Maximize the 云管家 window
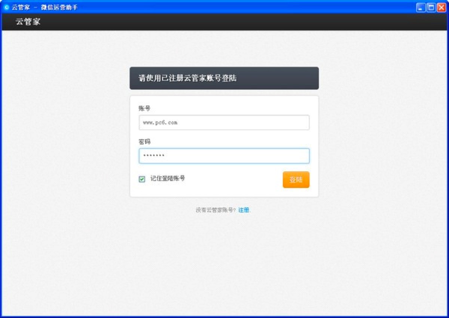The image size is (449, 318). point(431,7)
